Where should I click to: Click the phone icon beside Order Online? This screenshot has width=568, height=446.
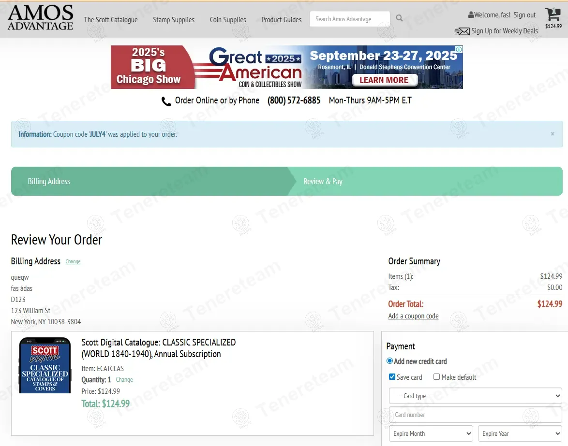(166, 101)
